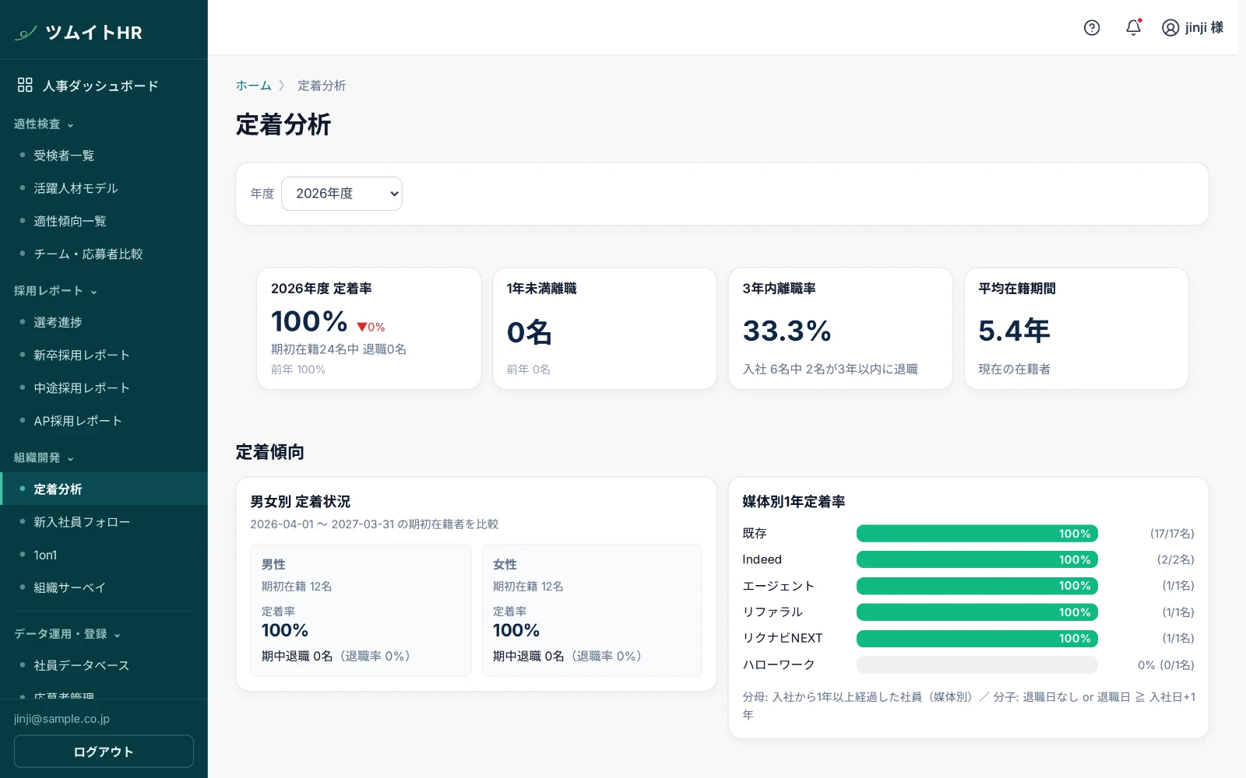Click the 3年内離職率 33.3% value

pyautogui.click(x=787, y=331)
